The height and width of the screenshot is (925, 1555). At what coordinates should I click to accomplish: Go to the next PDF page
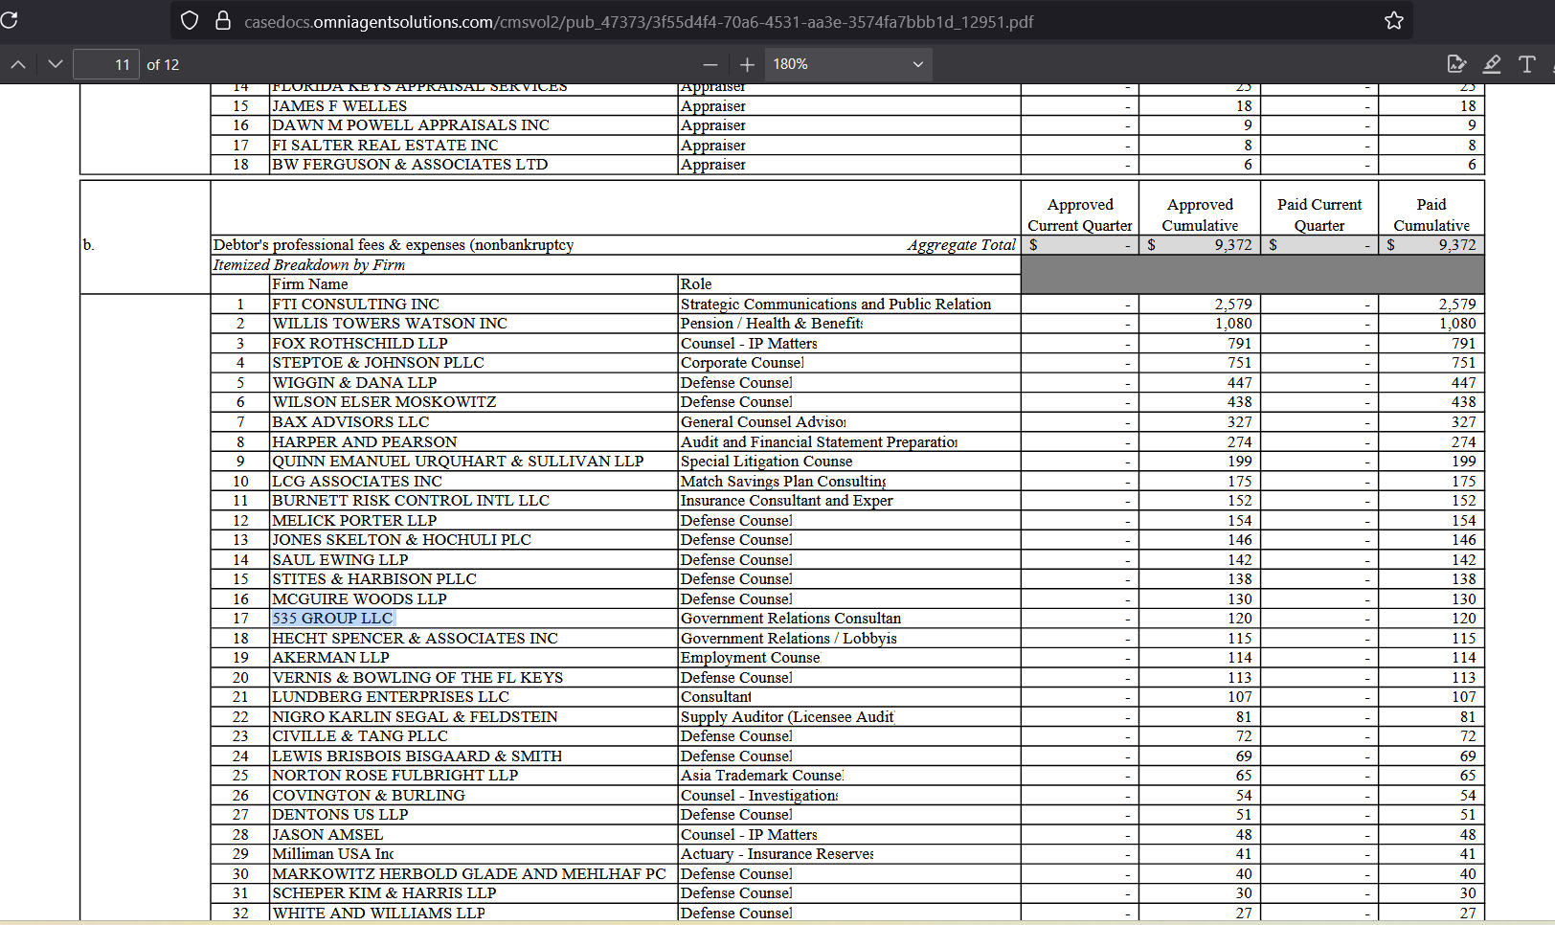click(55, 64)
